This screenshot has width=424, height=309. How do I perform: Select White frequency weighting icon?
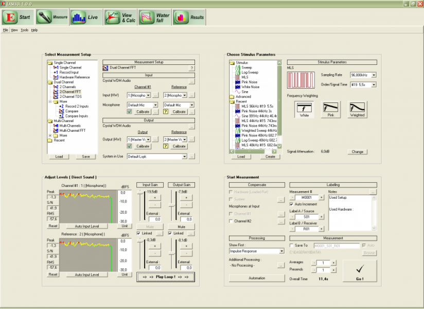click(x=304, y=109)
